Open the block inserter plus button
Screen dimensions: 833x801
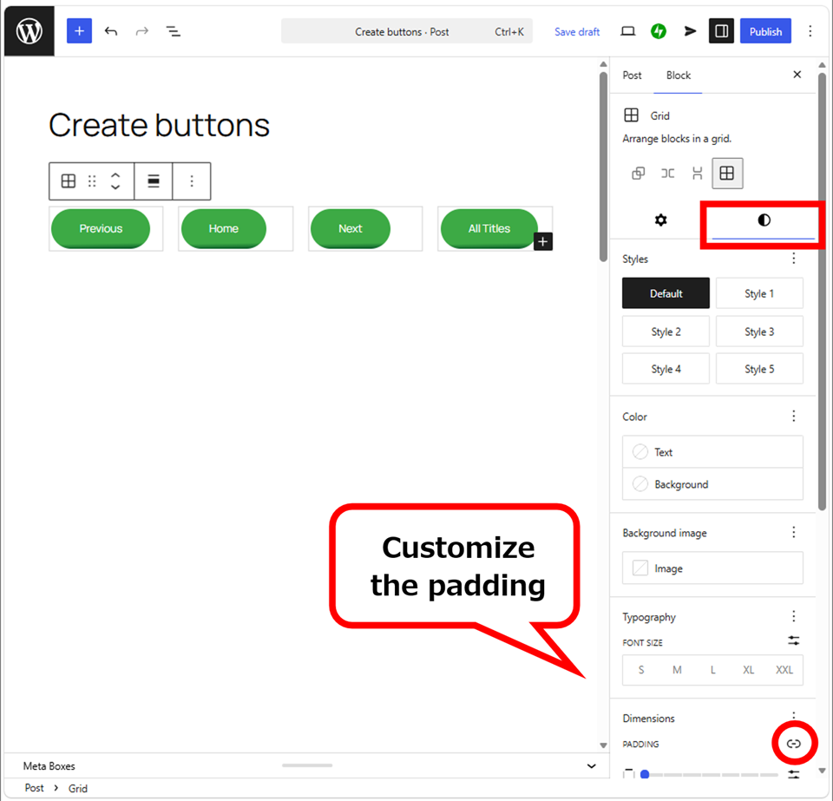[79, 31]
